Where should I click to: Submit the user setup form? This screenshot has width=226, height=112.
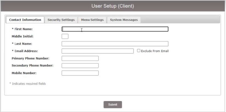click(113, 105)
